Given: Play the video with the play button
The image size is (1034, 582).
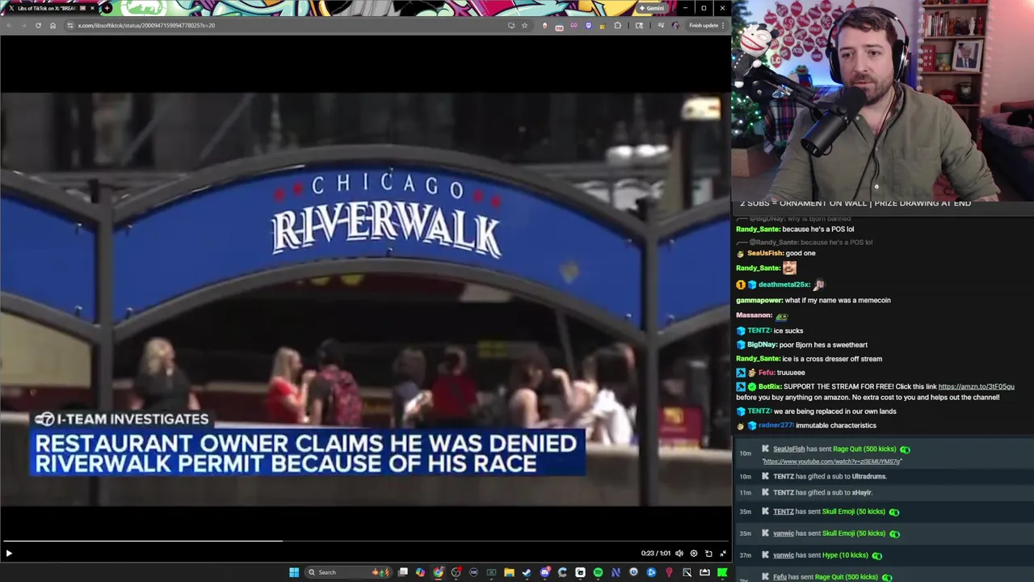Looking at the screenshot, I should 9,554.
